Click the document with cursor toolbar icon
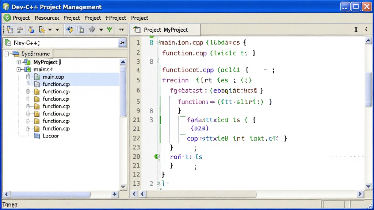The width and height of the screenshot is (374, 210). 42,30
